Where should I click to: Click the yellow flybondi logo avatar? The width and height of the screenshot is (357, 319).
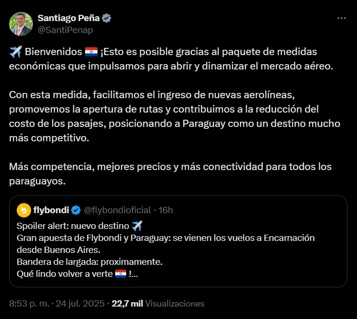point(24,210)
